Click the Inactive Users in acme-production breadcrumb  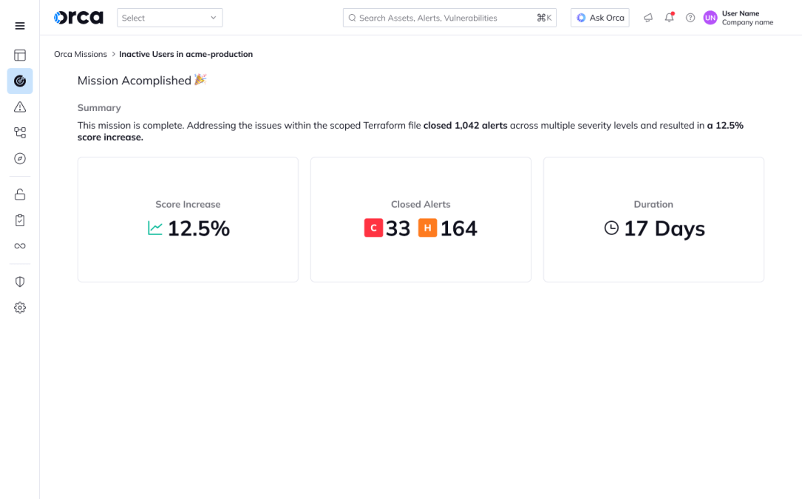[x=186, y=54]
